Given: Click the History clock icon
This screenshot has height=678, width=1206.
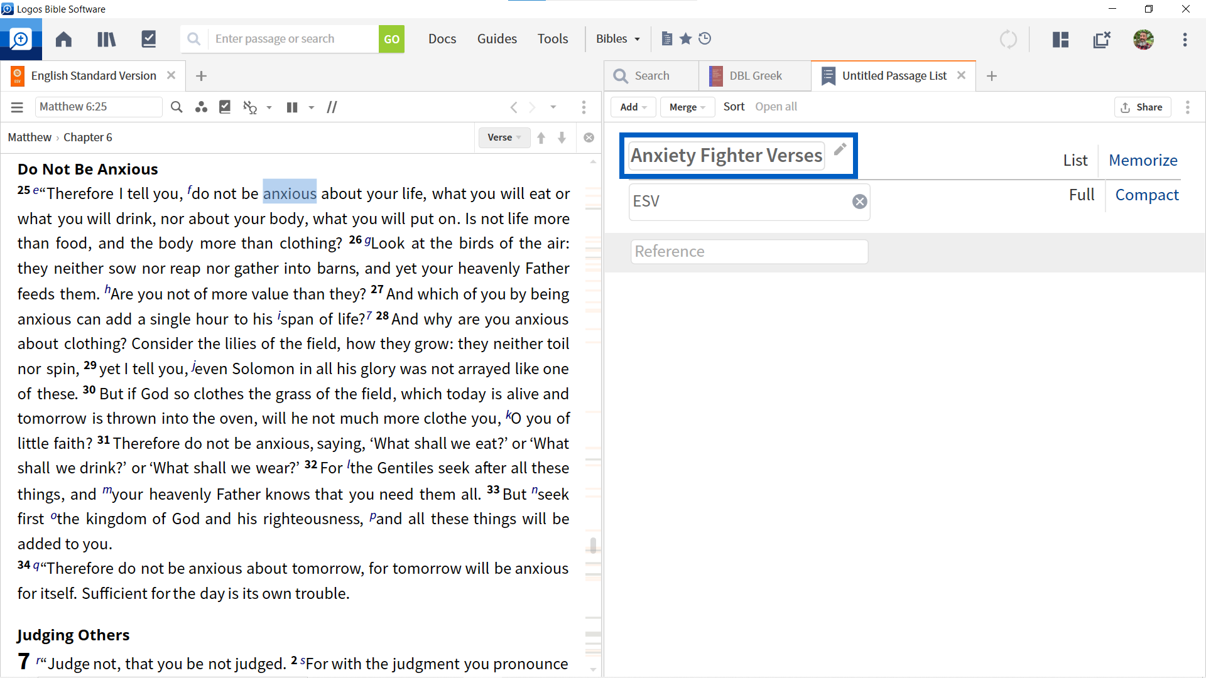Looking at the screenshot, I should click(x=705, y=38).
